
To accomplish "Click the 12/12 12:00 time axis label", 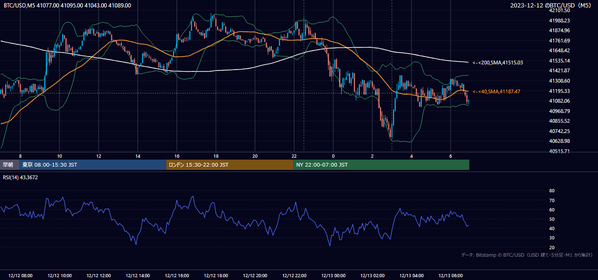I will click(99, 275).
